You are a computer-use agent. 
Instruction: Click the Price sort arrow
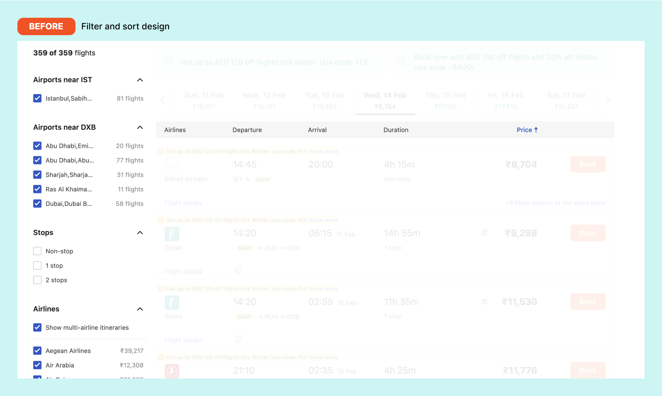click(x=536, y=130)
